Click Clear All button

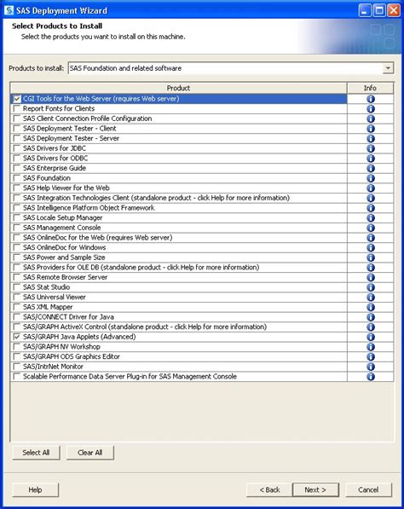pos(89,453)
